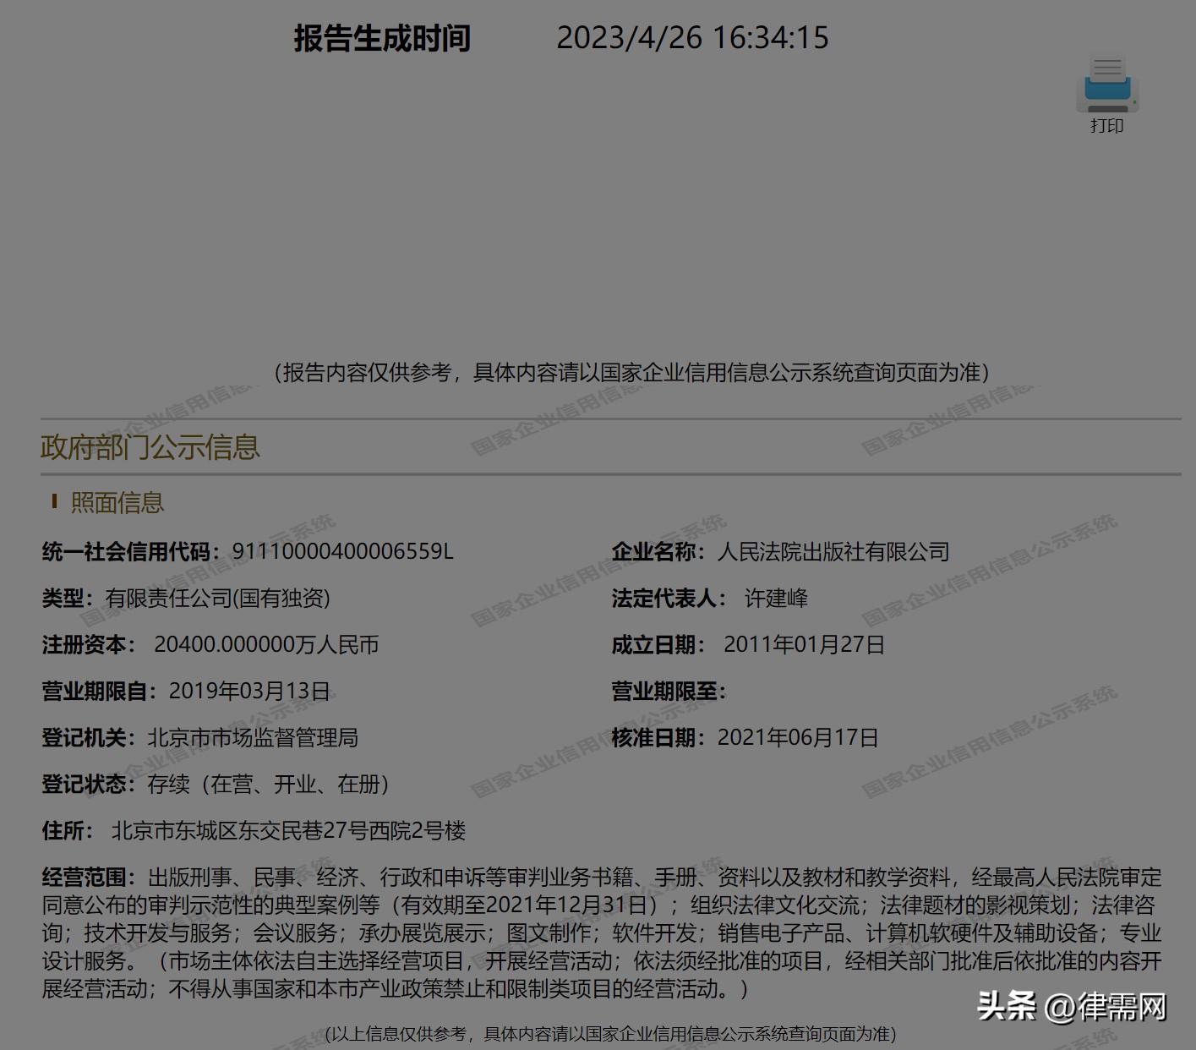This screenshot has width=1196, height=1050.
Task: Click address 北京市东城区东交民巷27号西院2号楼
Action: [289, 831]
